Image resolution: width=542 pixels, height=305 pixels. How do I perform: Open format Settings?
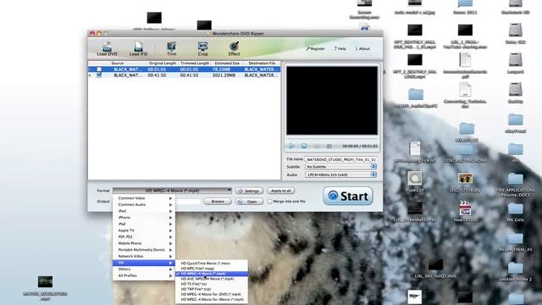point(249,191)
